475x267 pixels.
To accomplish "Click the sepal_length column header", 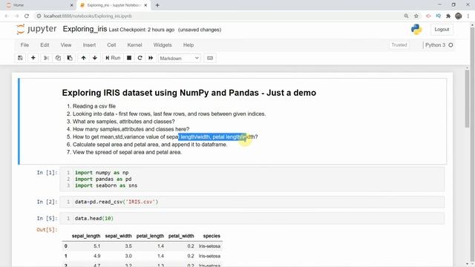I will coord(86,236).
